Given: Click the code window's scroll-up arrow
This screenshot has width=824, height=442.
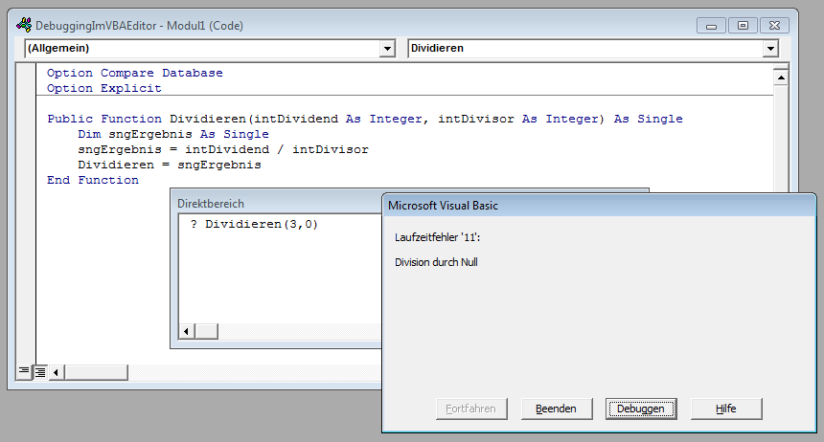Looking at the screenshot, I should pos(781,77).
